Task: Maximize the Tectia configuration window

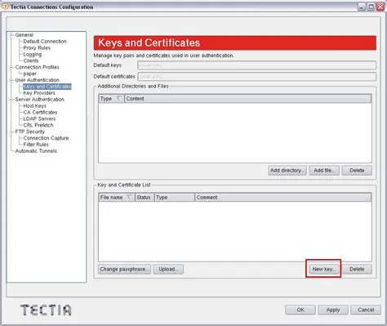Action: coord(371,7)
